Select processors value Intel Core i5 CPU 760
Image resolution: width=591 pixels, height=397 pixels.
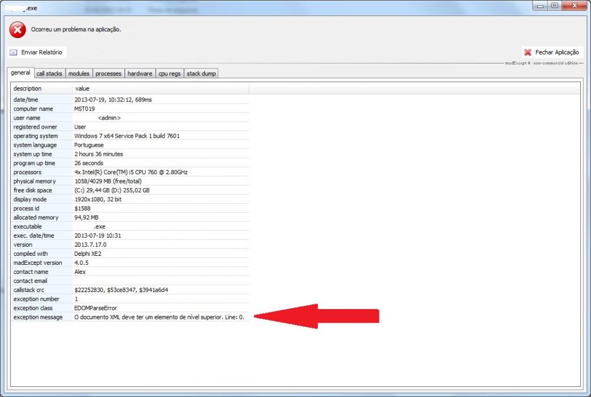(x=131, y=172)
